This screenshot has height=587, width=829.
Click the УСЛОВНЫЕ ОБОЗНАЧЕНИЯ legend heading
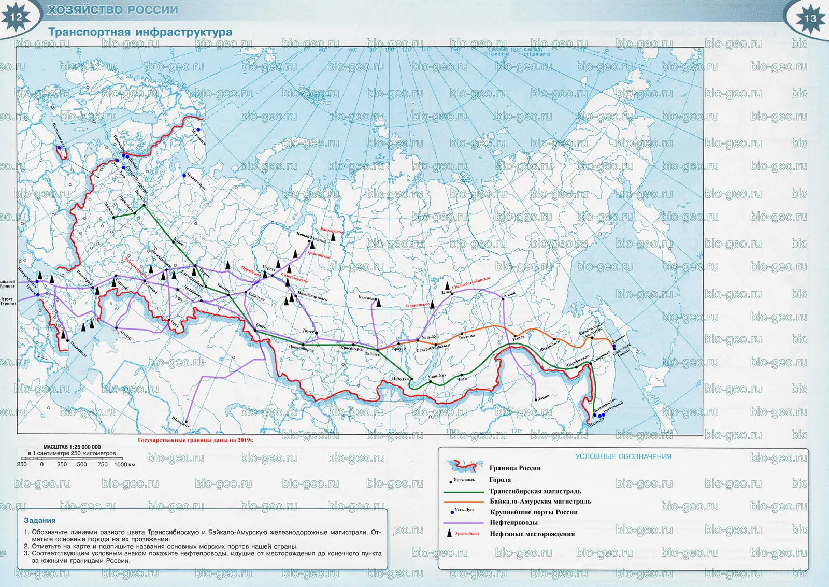click(x=623, y=456)
